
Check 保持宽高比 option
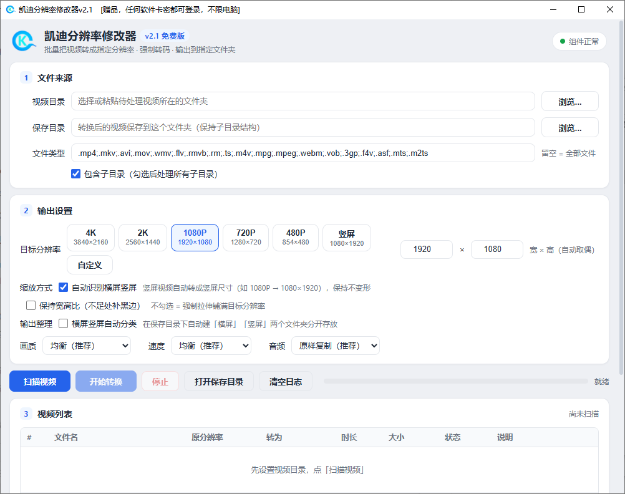click(x=31, y=306)
